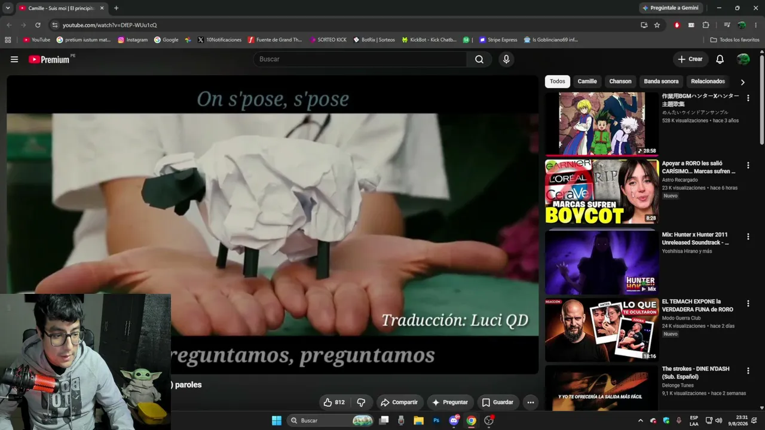
Task: Select the Banda sonora filter chip
Action: point(661,82)
